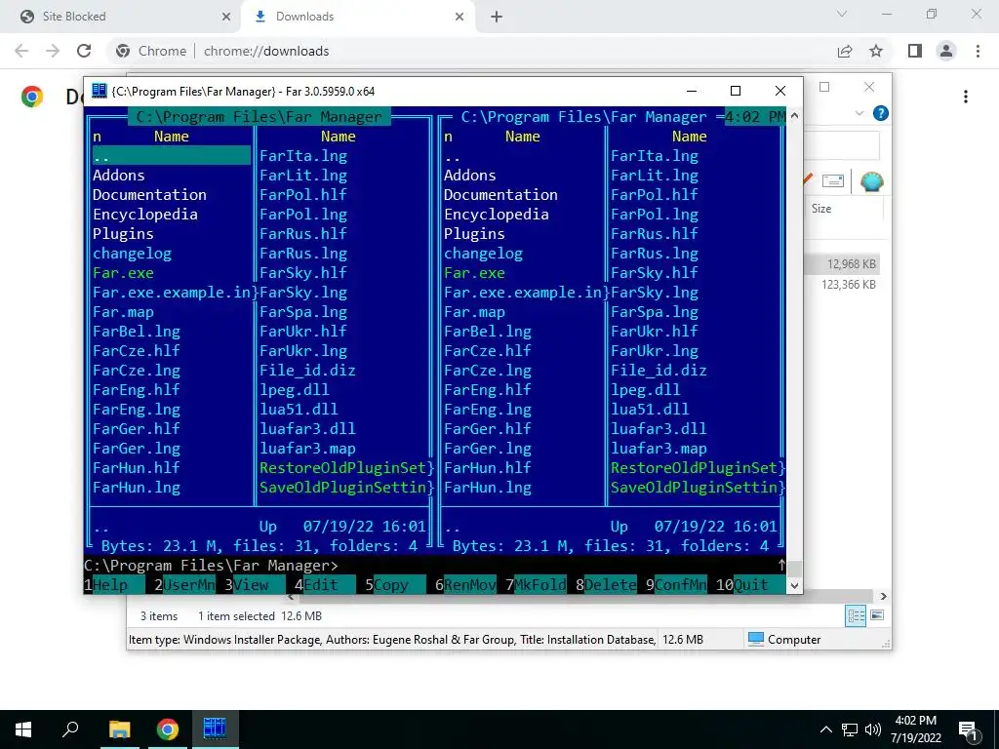Image resolution: width=999 pixels, height=749 pixels.
Task: Select Far.map in right panel
Action: [x=474, y=312]
